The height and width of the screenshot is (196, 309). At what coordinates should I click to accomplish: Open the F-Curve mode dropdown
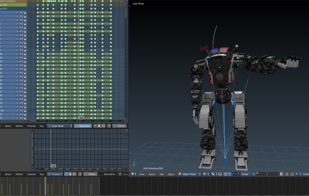55,174
